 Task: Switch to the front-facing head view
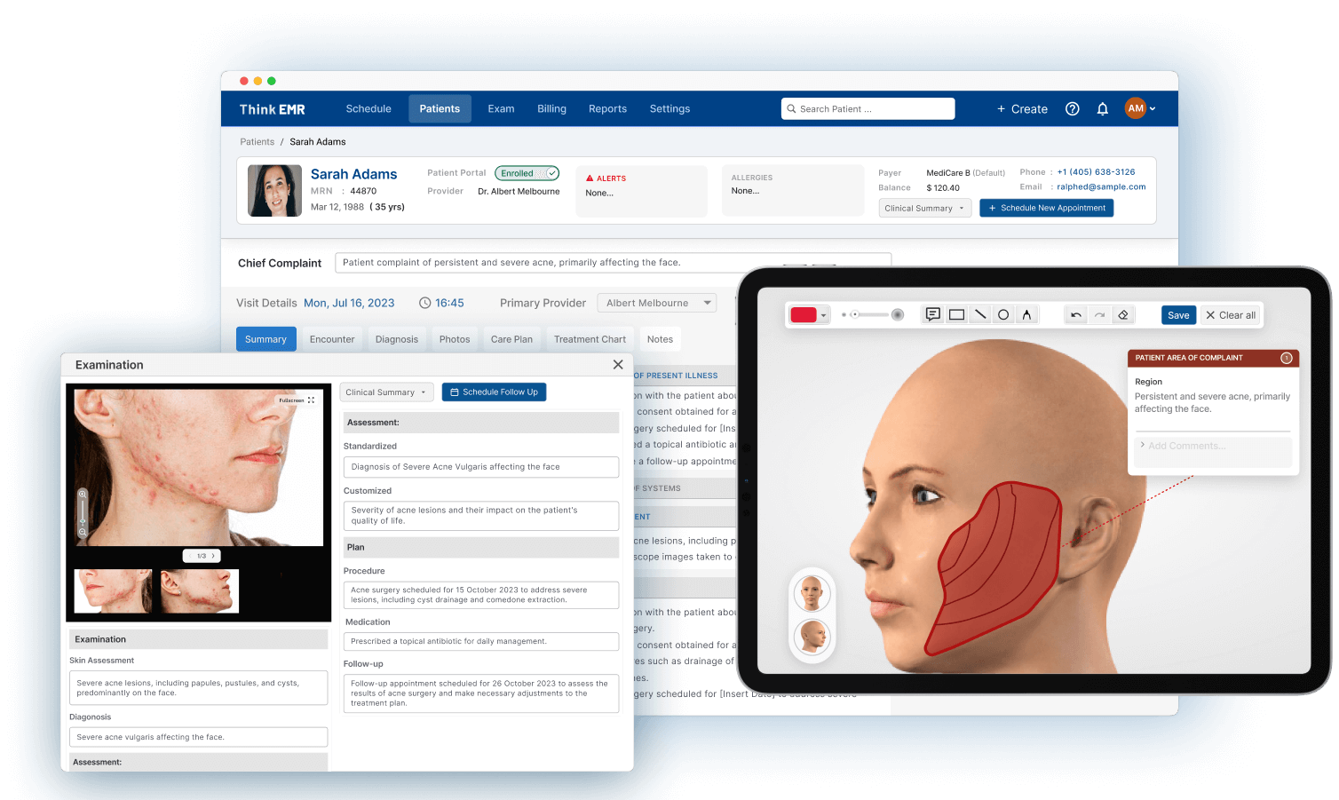[x=812, y=593]
